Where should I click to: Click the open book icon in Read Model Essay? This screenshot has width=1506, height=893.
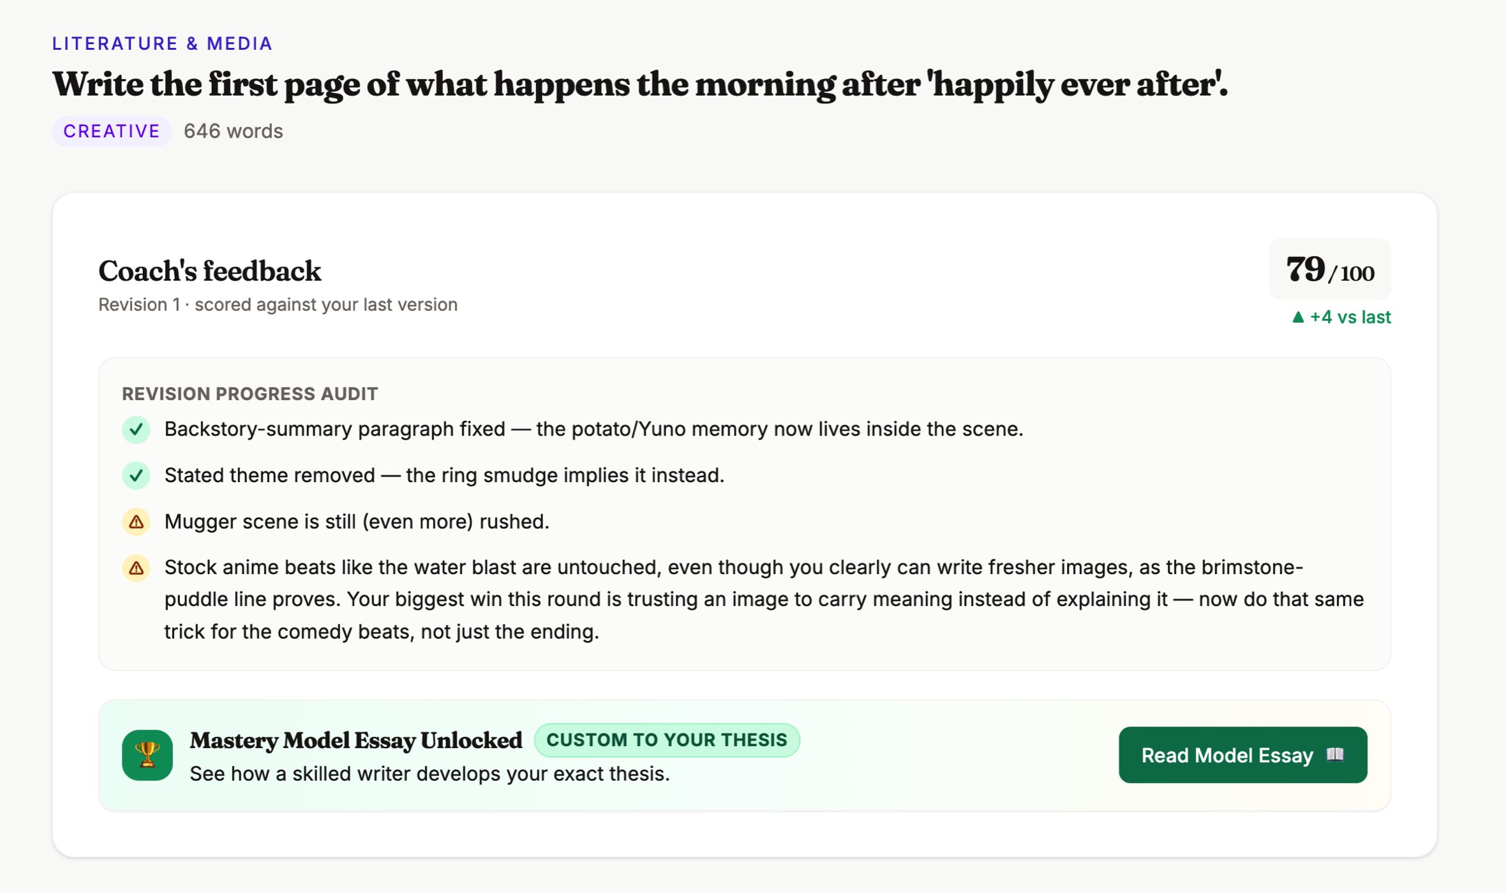[1335, 755]
